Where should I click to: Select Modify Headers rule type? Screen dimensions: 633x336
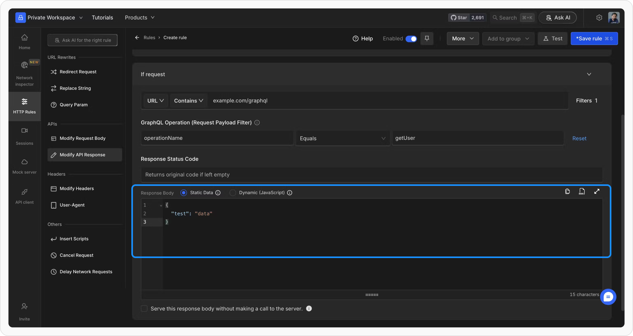tap(77, 189)
